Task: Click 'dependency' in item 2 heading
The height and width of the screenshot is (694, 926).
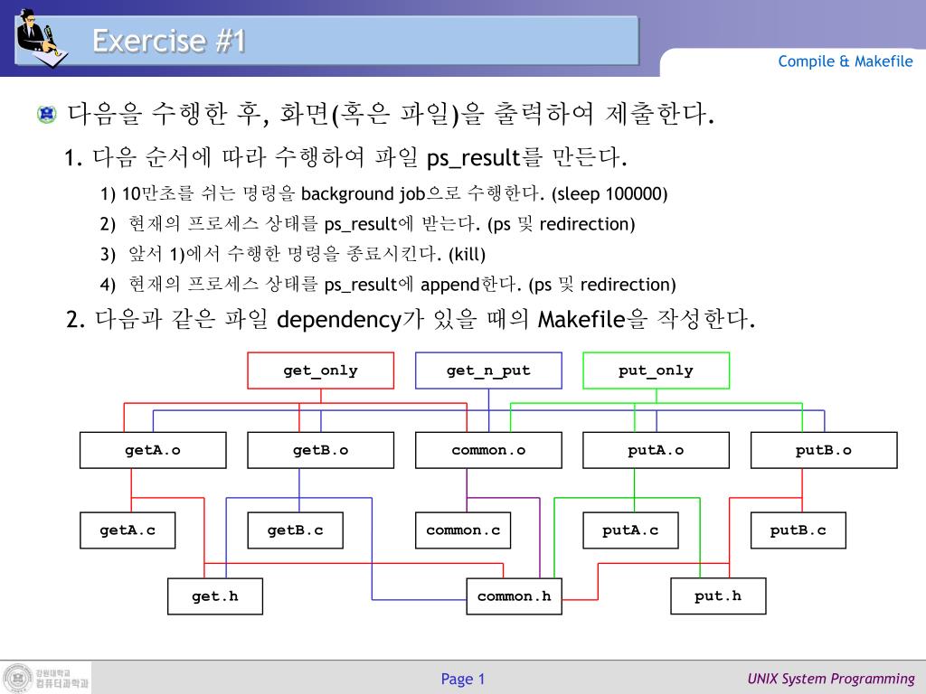Action: point(339,320)
